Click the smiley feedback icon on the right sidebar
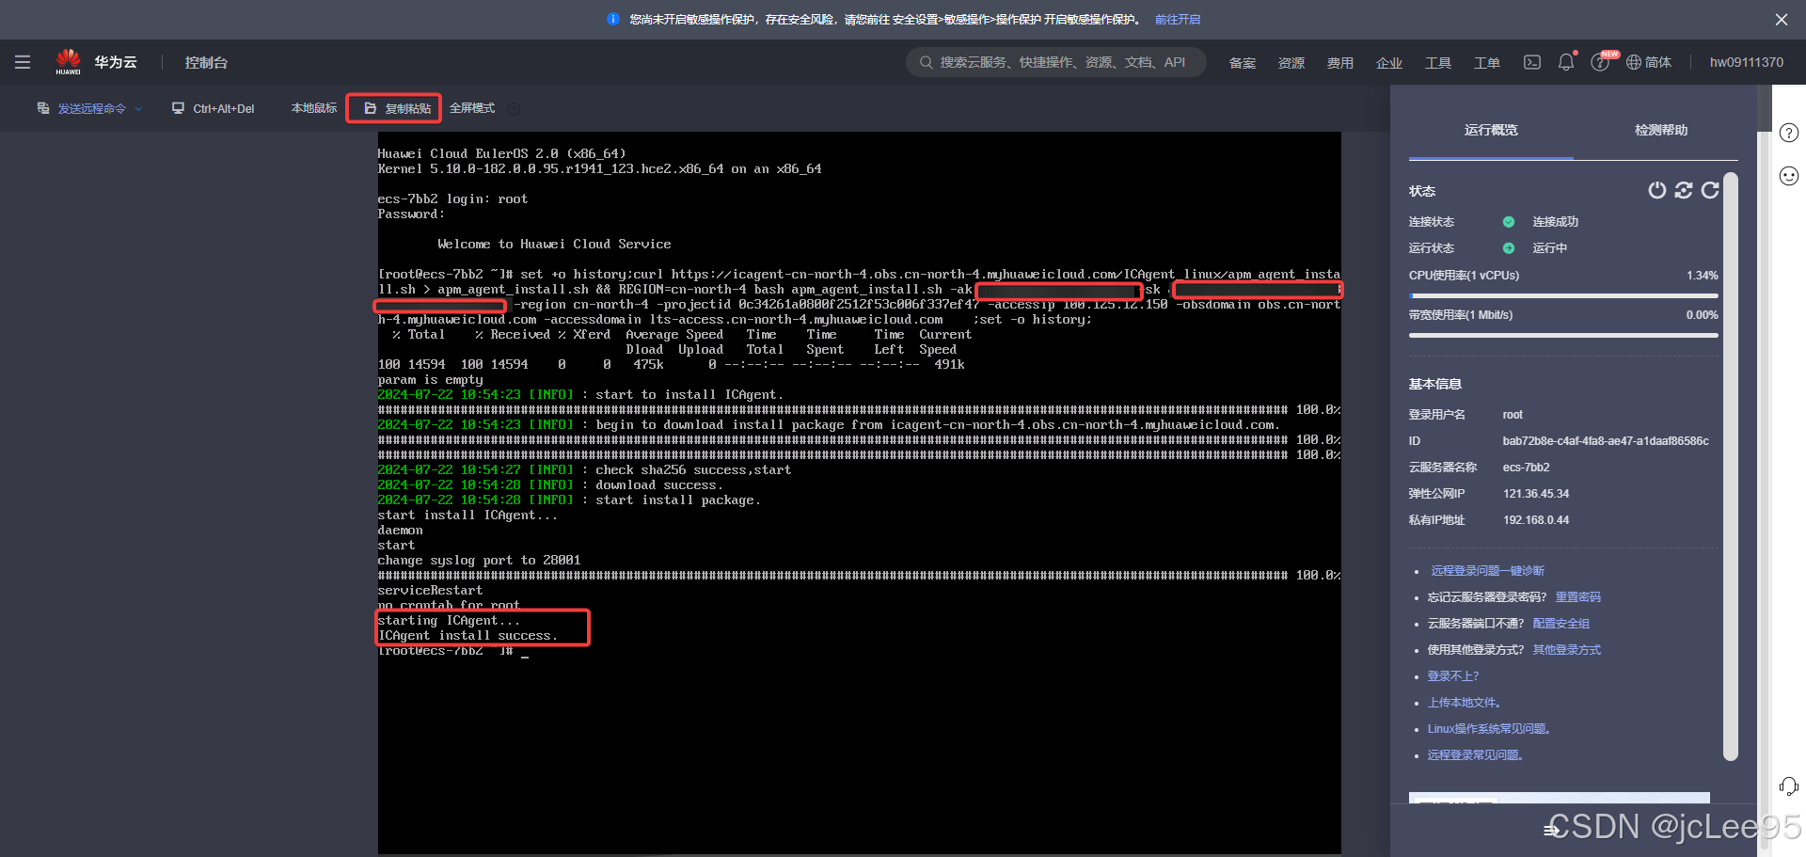The width and height of the screenshot is (1806, 857). (1789, 176)
